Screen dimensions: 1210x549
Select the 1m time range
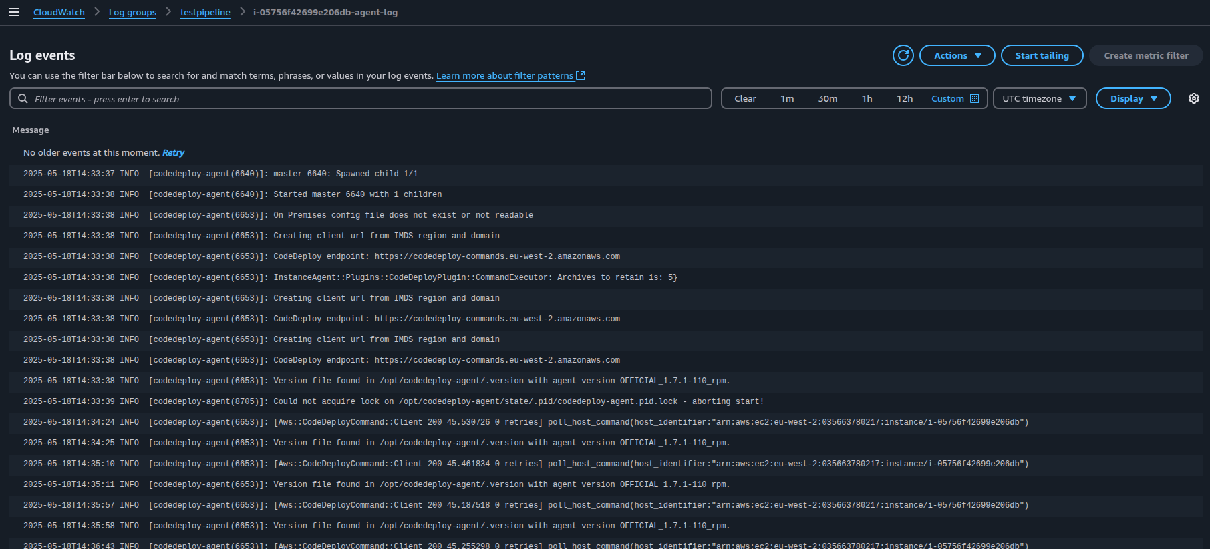coord(787,98)
